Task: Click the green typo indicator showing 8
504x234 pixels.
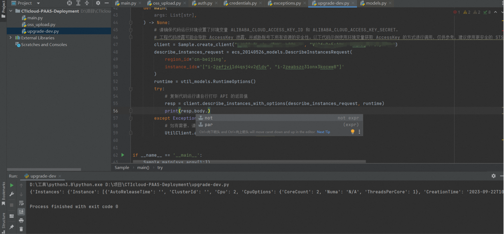Action: point(487,12)
